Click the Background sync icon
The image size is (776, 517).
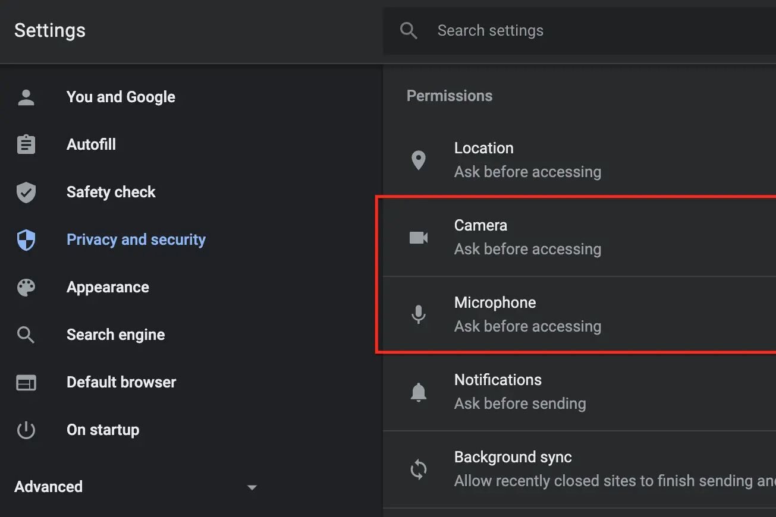(x=419, y=469)
